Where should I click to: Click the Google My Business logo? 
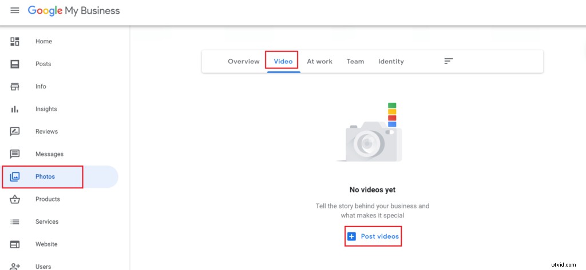pyautogui.click(x=74, y=11)
